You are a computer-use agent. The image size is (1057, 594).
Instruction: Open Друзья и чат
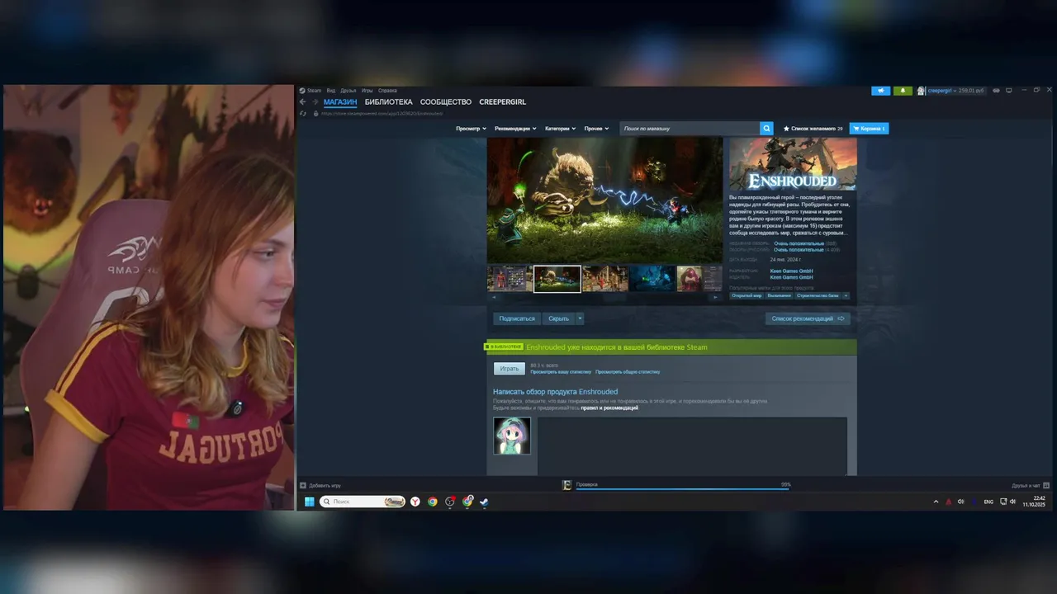click(x=1031, y=485)
